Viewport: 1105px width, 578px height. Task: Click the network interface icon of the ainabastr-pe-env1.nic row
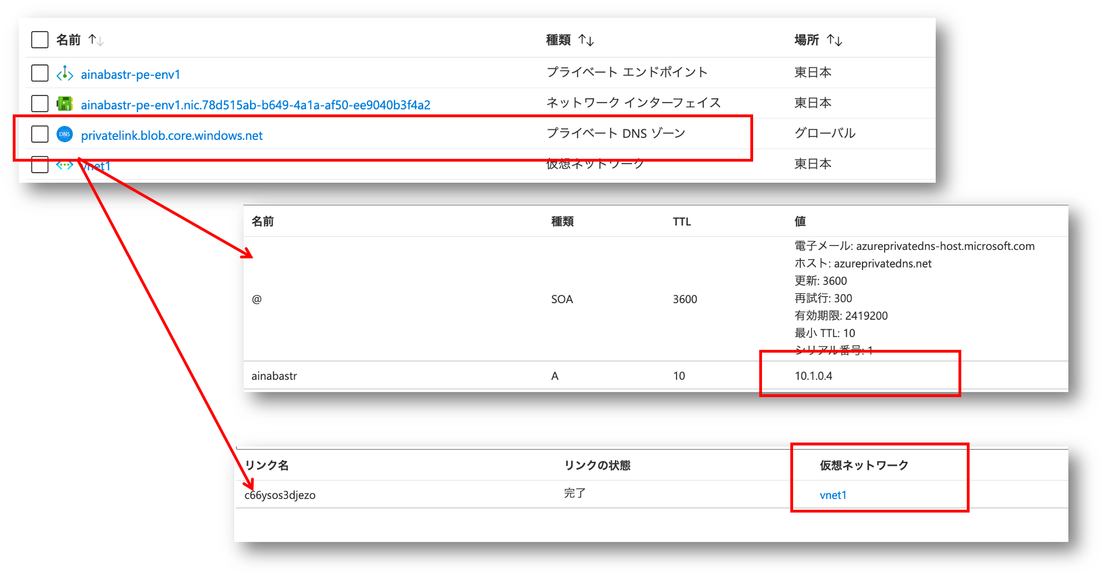(65, 104)
